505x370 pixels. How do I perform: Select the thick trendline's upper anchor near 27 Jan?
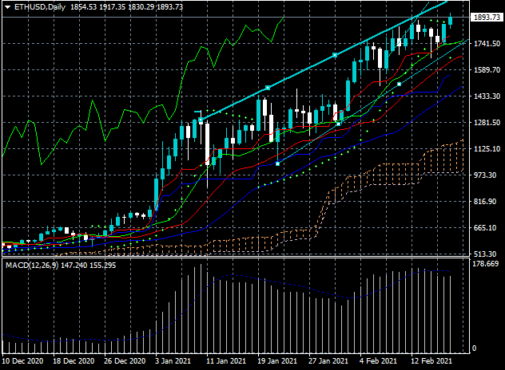pos(335,55)
